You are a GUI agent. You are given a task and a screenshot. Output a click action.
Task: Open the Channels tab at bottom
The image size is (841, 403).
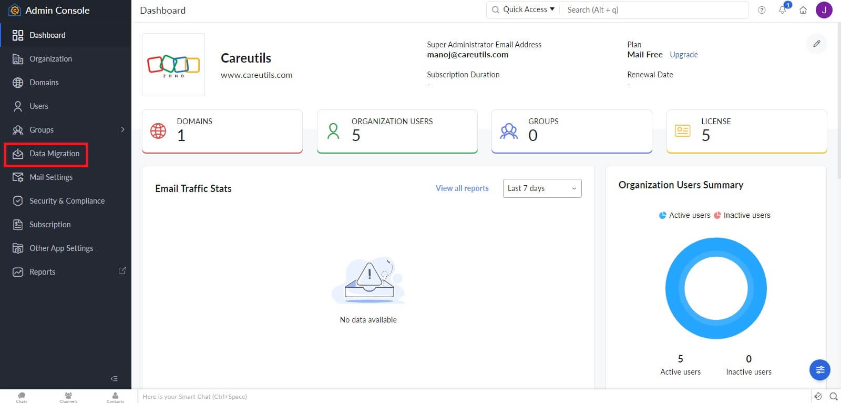pos(68,397)
